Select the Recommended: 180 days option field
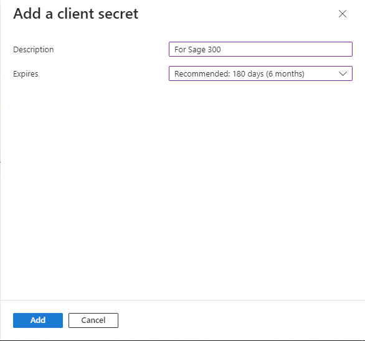Screen dimensions: 365x341 coord(260,73)
